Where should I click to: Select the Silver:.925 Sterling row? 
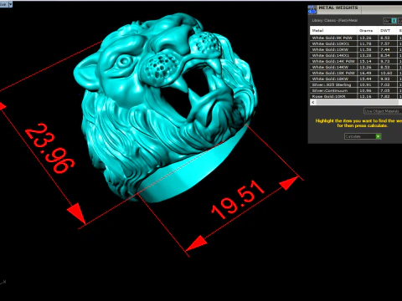(x=356, y=84)
